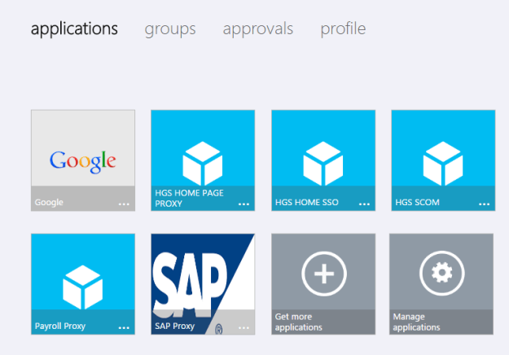The height and width of the screenshot is (355, 509).
Task: Open the ellipsis menu on SAP Proxy tile
Action: click(244, 328)
